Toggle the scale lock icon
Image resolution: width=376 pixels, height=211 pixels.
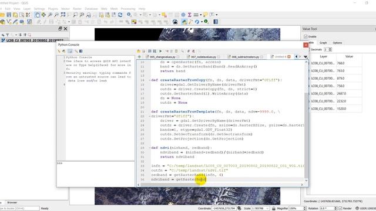[274, 209]
